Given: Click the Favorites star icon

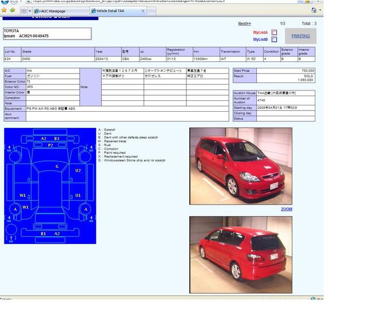Looking at the screenshot, I should click(4, 10).
